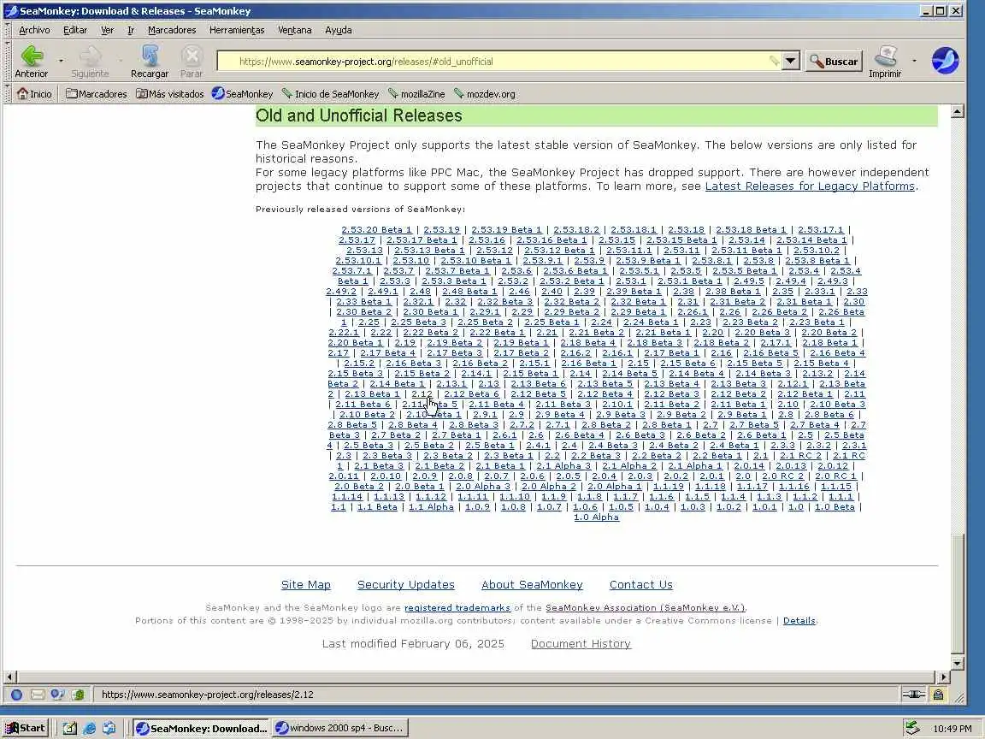Click the Navigator icon in status bar
Viewport: 985px width, 739px height.
[x=17, y=695]
